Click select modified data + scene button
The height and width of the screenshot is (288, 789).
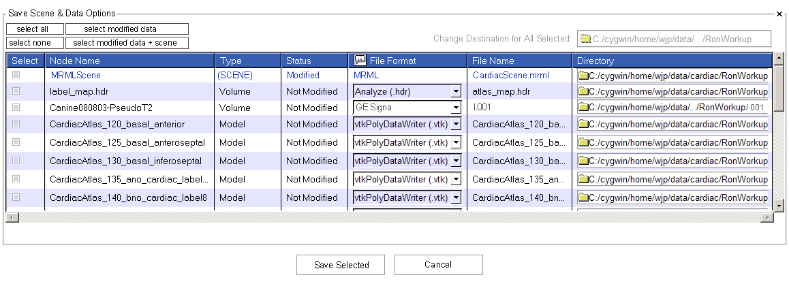126,43
